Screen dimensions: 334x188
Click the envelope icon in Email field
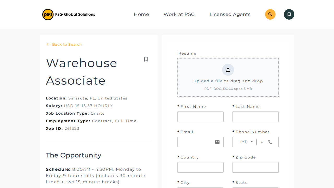[217, 142]
